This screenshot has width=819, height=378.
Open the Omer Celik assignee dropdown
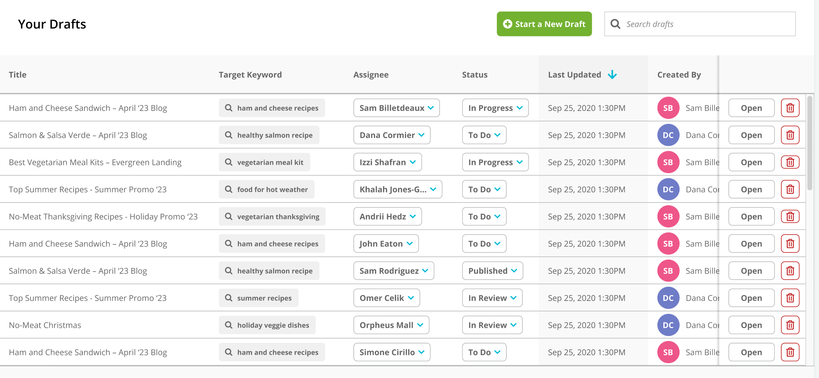tap(387, 298)
